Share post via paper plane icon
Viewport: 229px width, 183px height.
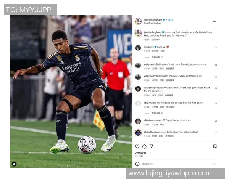[151, 146]
